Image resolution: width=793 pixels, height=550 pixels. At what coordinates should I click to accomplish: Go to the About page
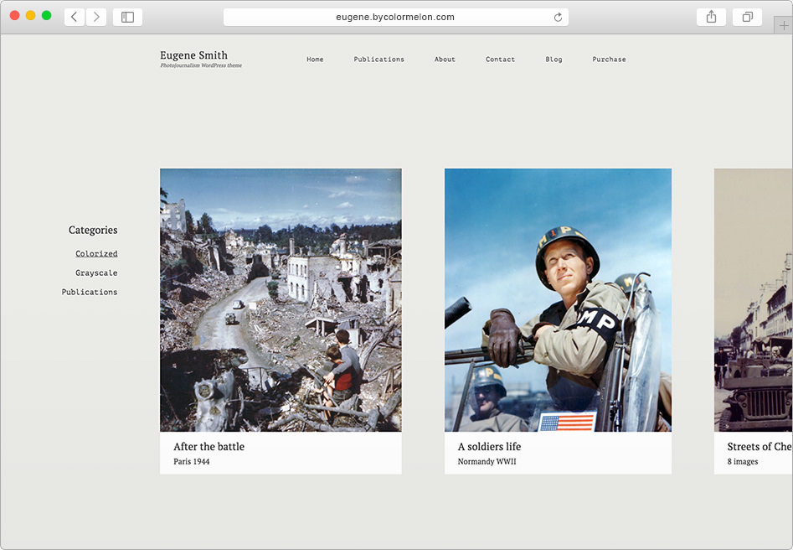click(x=445, y=60)
